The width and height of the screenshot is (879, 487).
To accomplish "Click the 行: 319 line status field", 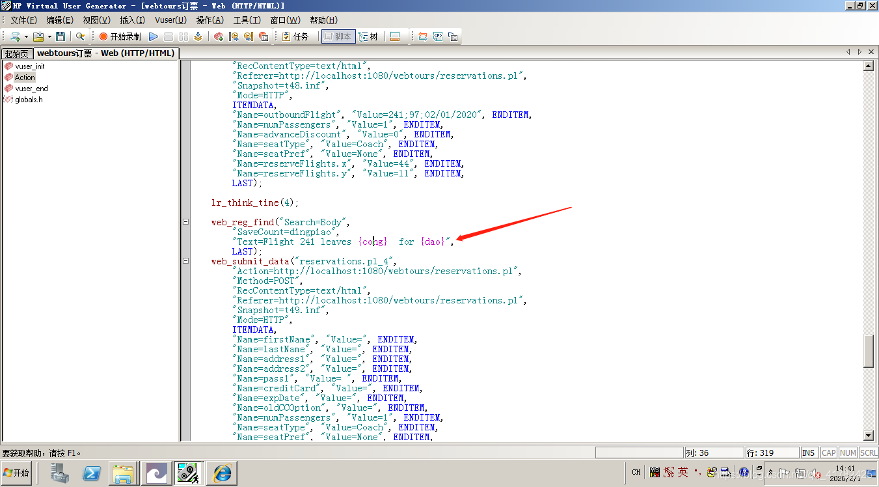I will (x=772, y=452).
